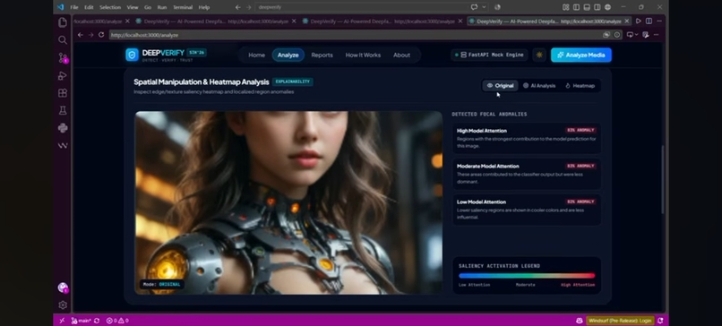This screenshot has width=722, height=326.
Task: Go back in the embedded browser
Action: pyautogui.click(x=80, y=35)
